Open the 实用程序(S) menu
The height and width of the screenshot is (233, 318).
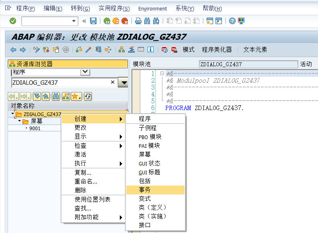pyautogui.click(x=114, y=8)
